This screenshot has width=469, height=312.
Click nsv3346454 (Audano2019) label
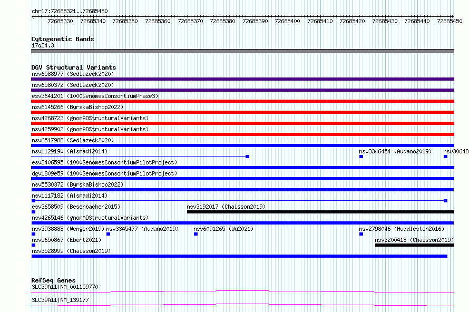tap(395, 151)
